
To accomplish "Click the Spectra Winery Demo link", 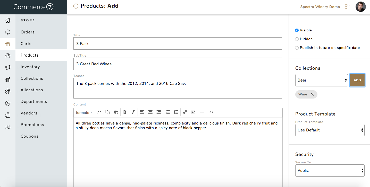I will 320,7.
